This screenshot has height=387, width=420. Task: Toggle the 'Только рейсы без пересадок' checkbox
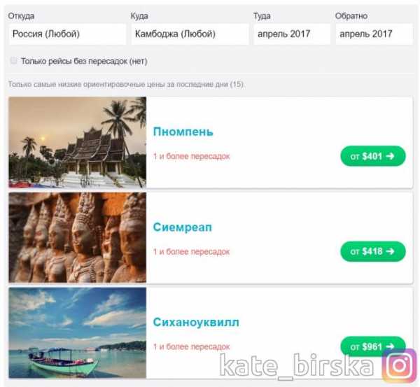(x=13, y=60)
